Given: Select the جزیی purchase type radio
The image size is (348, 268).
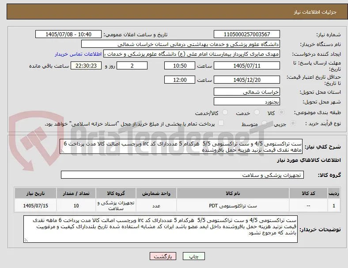Looking at the screenshot, I should (293, 123).
